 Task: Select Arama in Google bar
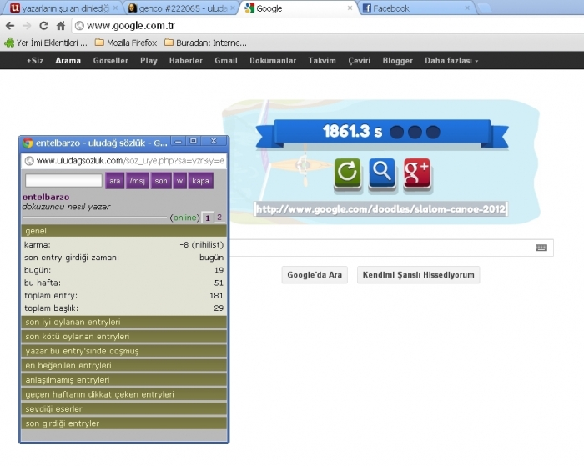tap(68, 61)
